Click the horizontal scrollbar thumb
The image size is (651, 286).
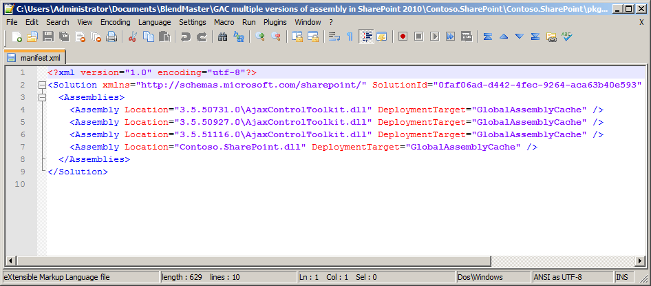(253, 261)
